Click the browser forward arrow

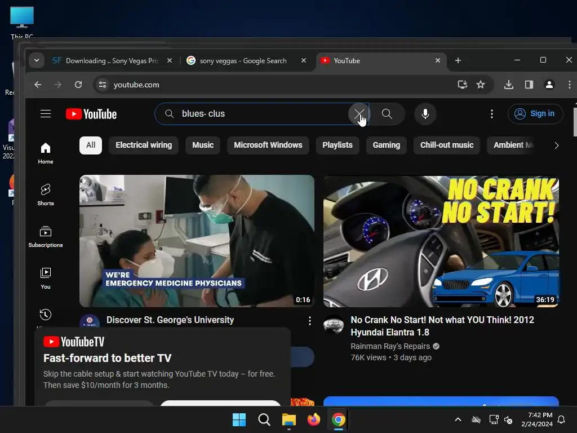pyautogui.click(x=58, y=85)
